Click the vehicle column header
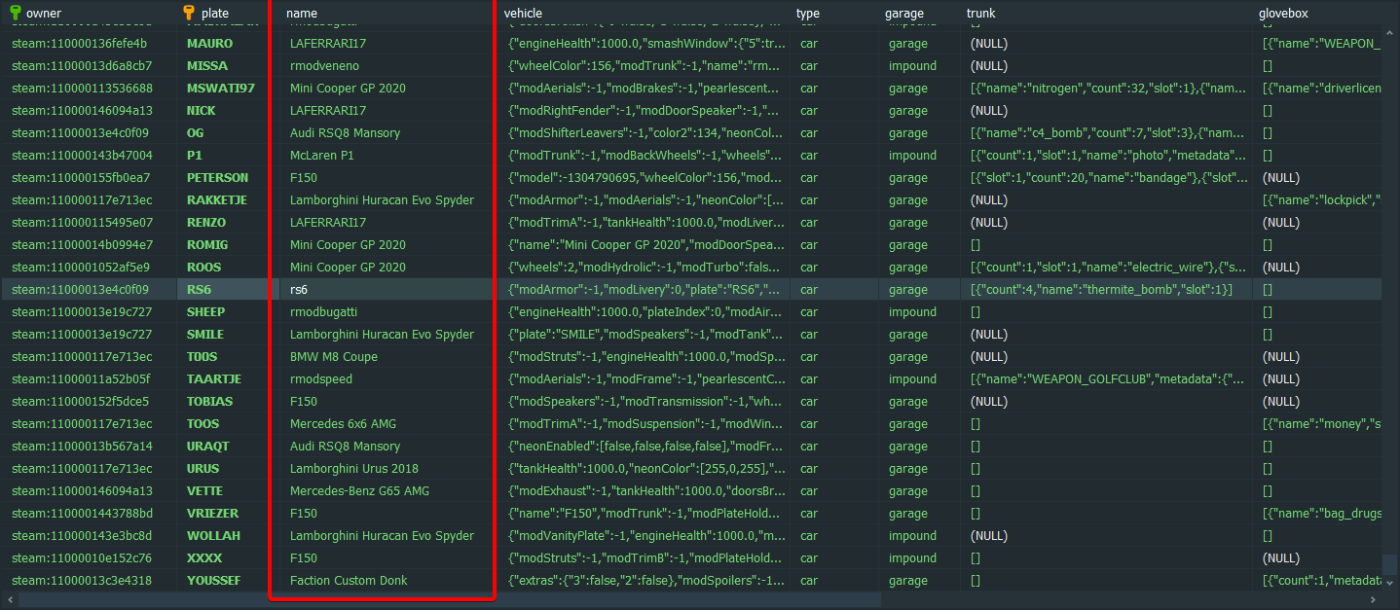The image size is (1400, 610). [523, 13]
